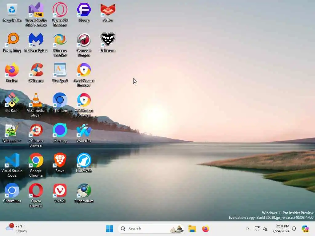This screenshot has height=236, width=315.
Task: Select the Brave browser shortcut
Action: point(60,163)
